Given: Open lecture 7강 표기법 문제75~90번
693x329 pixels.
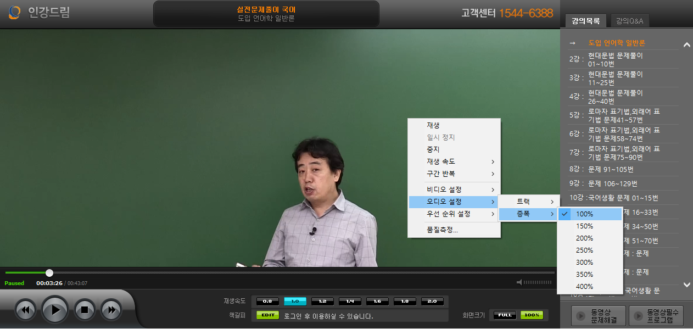Looking at the screenshot, I should [623, 153].
